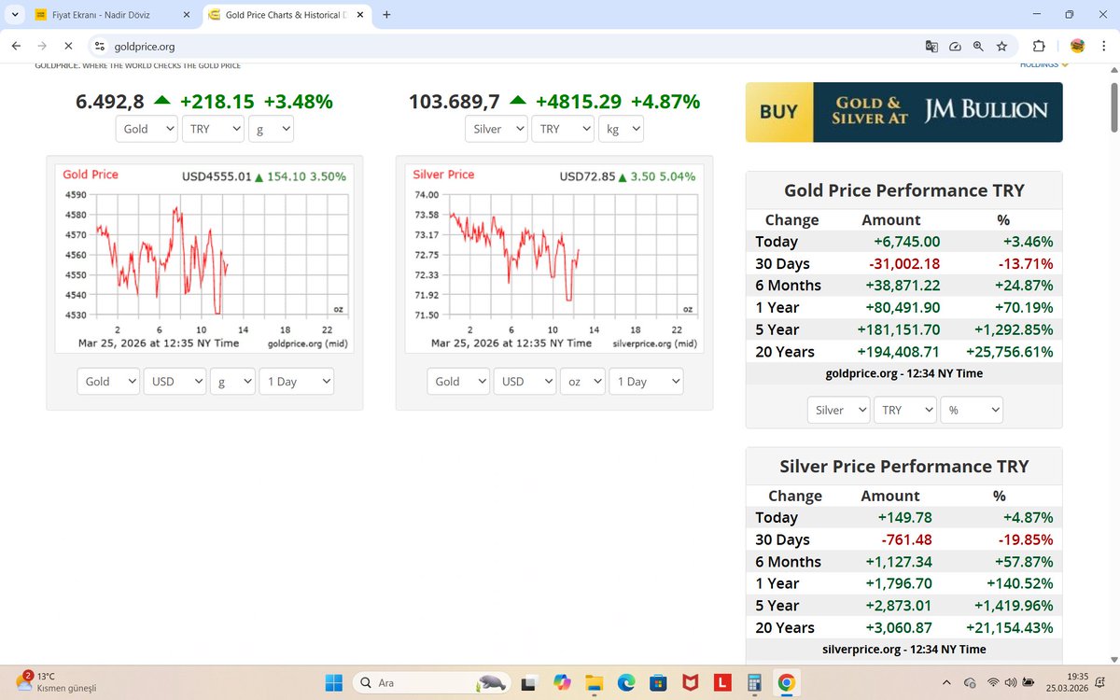Click the Silver Price line chart
This screenshot has width=1120, height=700.
coord(555,259)
